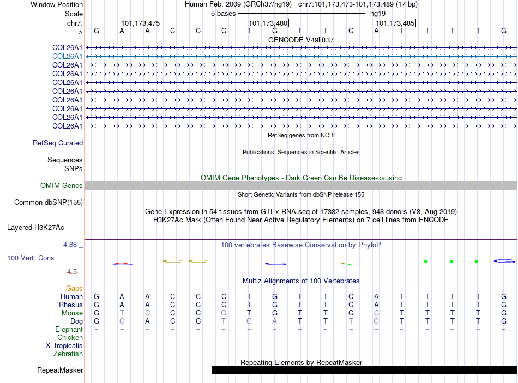Open the "OMIM Gene Phenotypes" green track title
This screenshot has width=518, height=383.
click(x=301, y=178)
